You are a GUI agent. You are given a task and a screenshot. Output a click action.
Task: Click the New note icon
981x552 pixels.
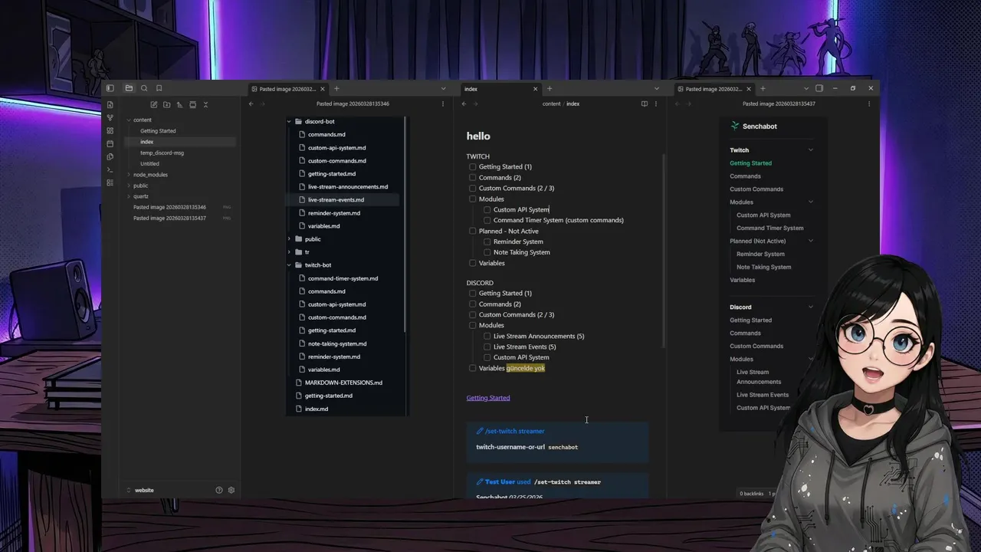pos(154,104)
